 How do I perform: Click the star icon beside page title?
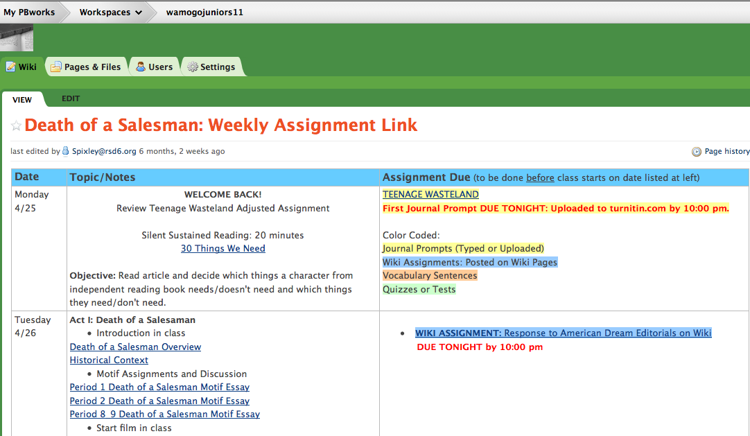[16, 125]
